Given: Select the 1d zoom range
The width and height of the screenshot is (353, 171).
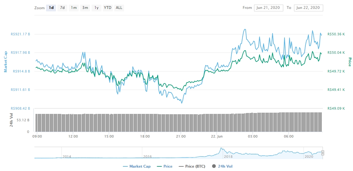Looking at the screenshot, I should coord(51,8).
